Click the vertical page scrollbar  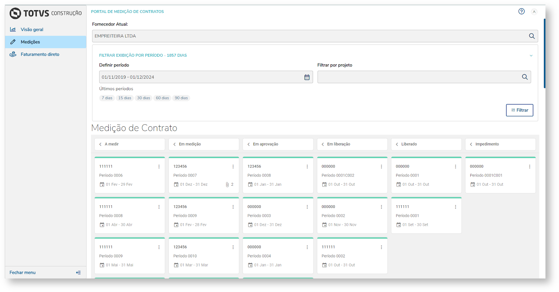544,54
